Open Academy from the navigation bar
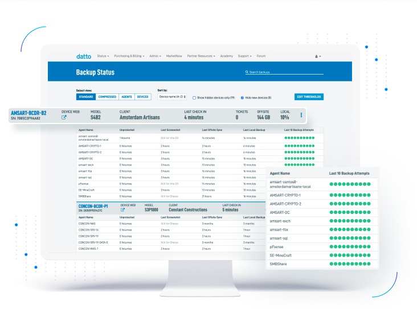417x309 pixels. click(226, 56)
